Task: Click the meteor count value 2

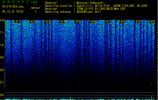Action: (36, 11)
